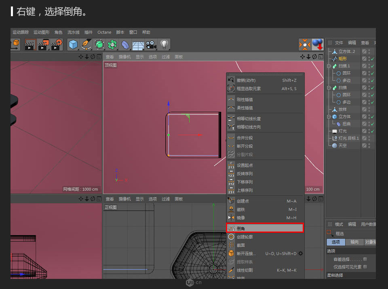Select the Cube primitive icon in the toolbar

[73, 45]
